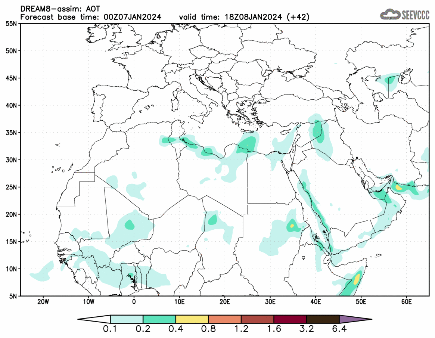Click the forecast base time '00Z07JAN2024'

tap(132, 17)
